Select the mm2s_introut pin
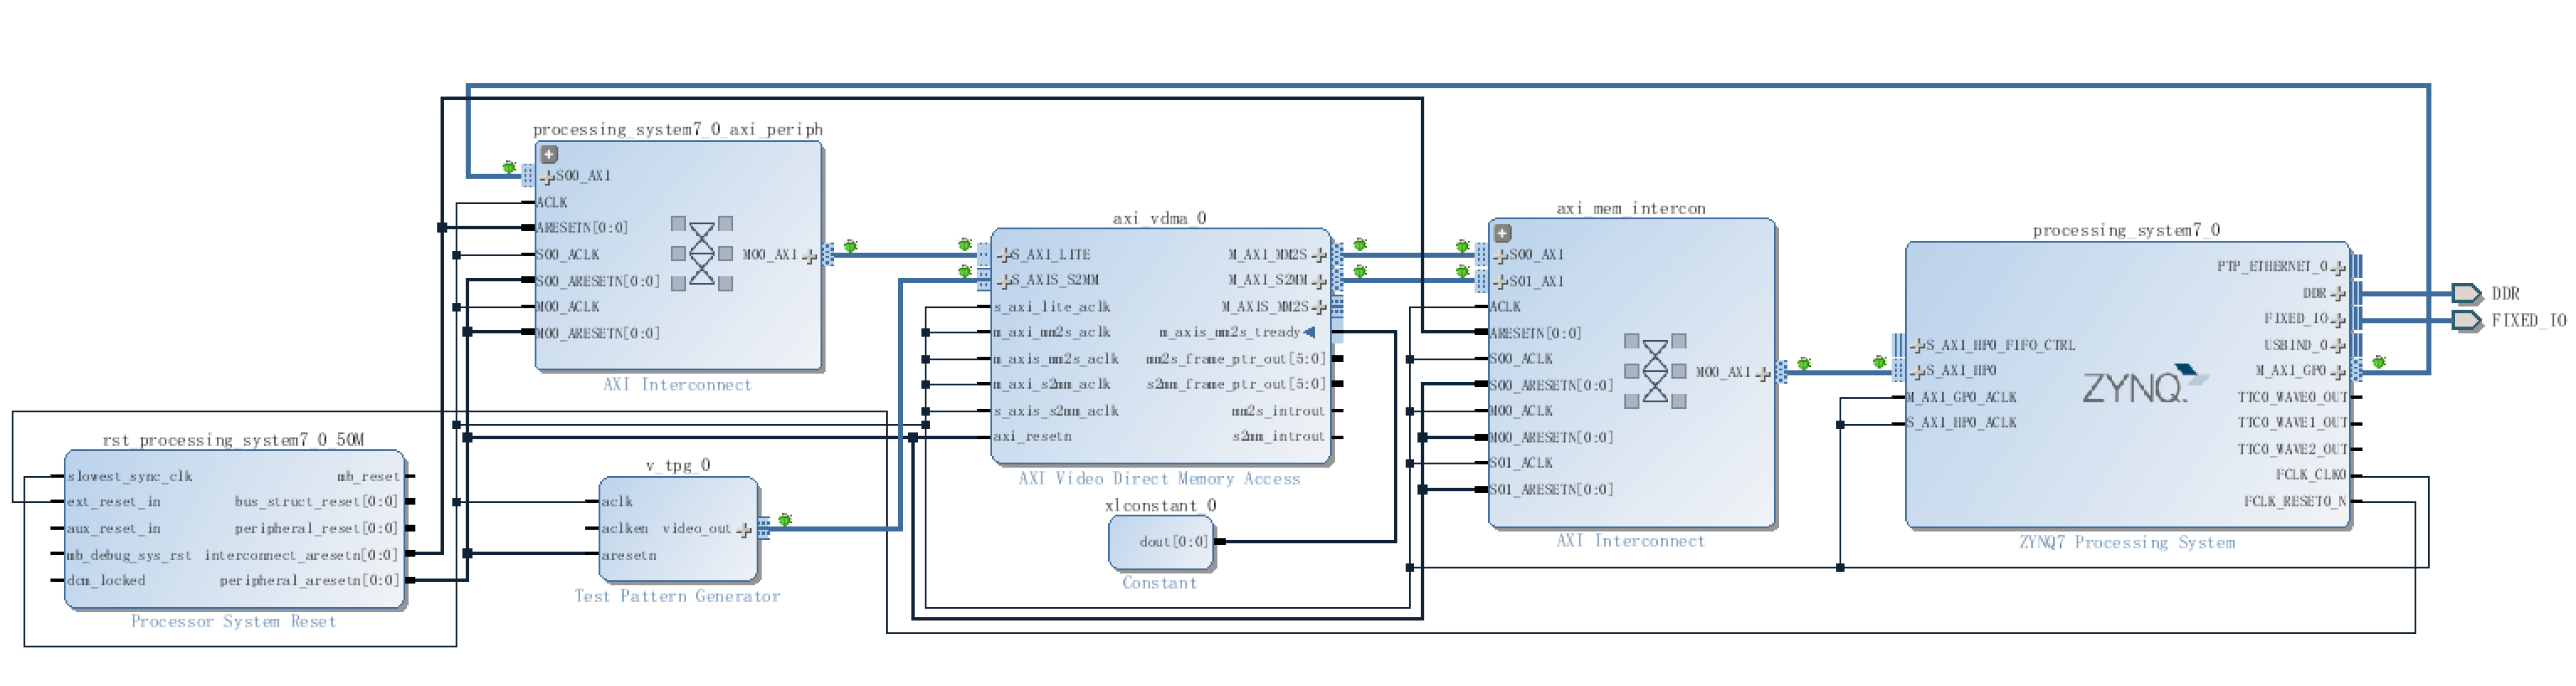2576x686 pixels. pyautogui.click(x=1278, y=411)
